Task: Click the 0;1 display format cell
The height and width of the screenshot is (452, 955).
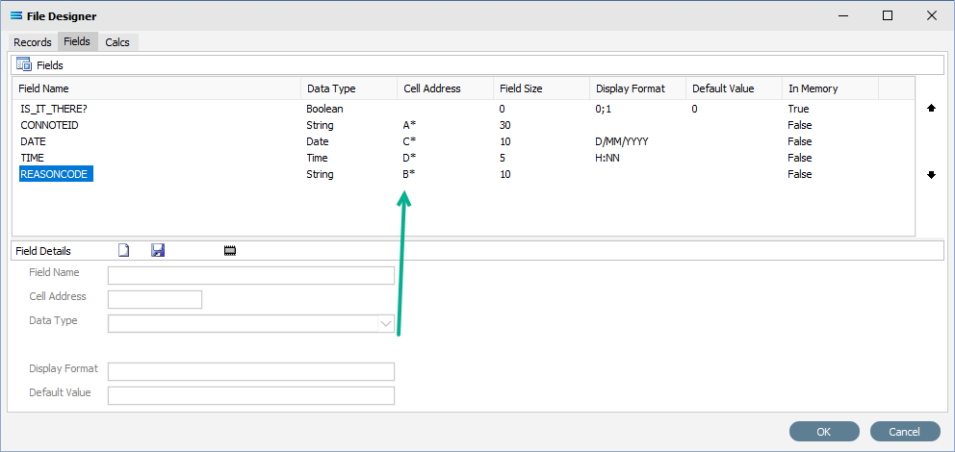Action: click(603, 109)
